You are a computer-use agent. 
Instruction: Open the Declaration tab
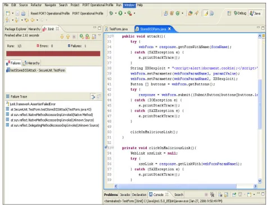139,195
